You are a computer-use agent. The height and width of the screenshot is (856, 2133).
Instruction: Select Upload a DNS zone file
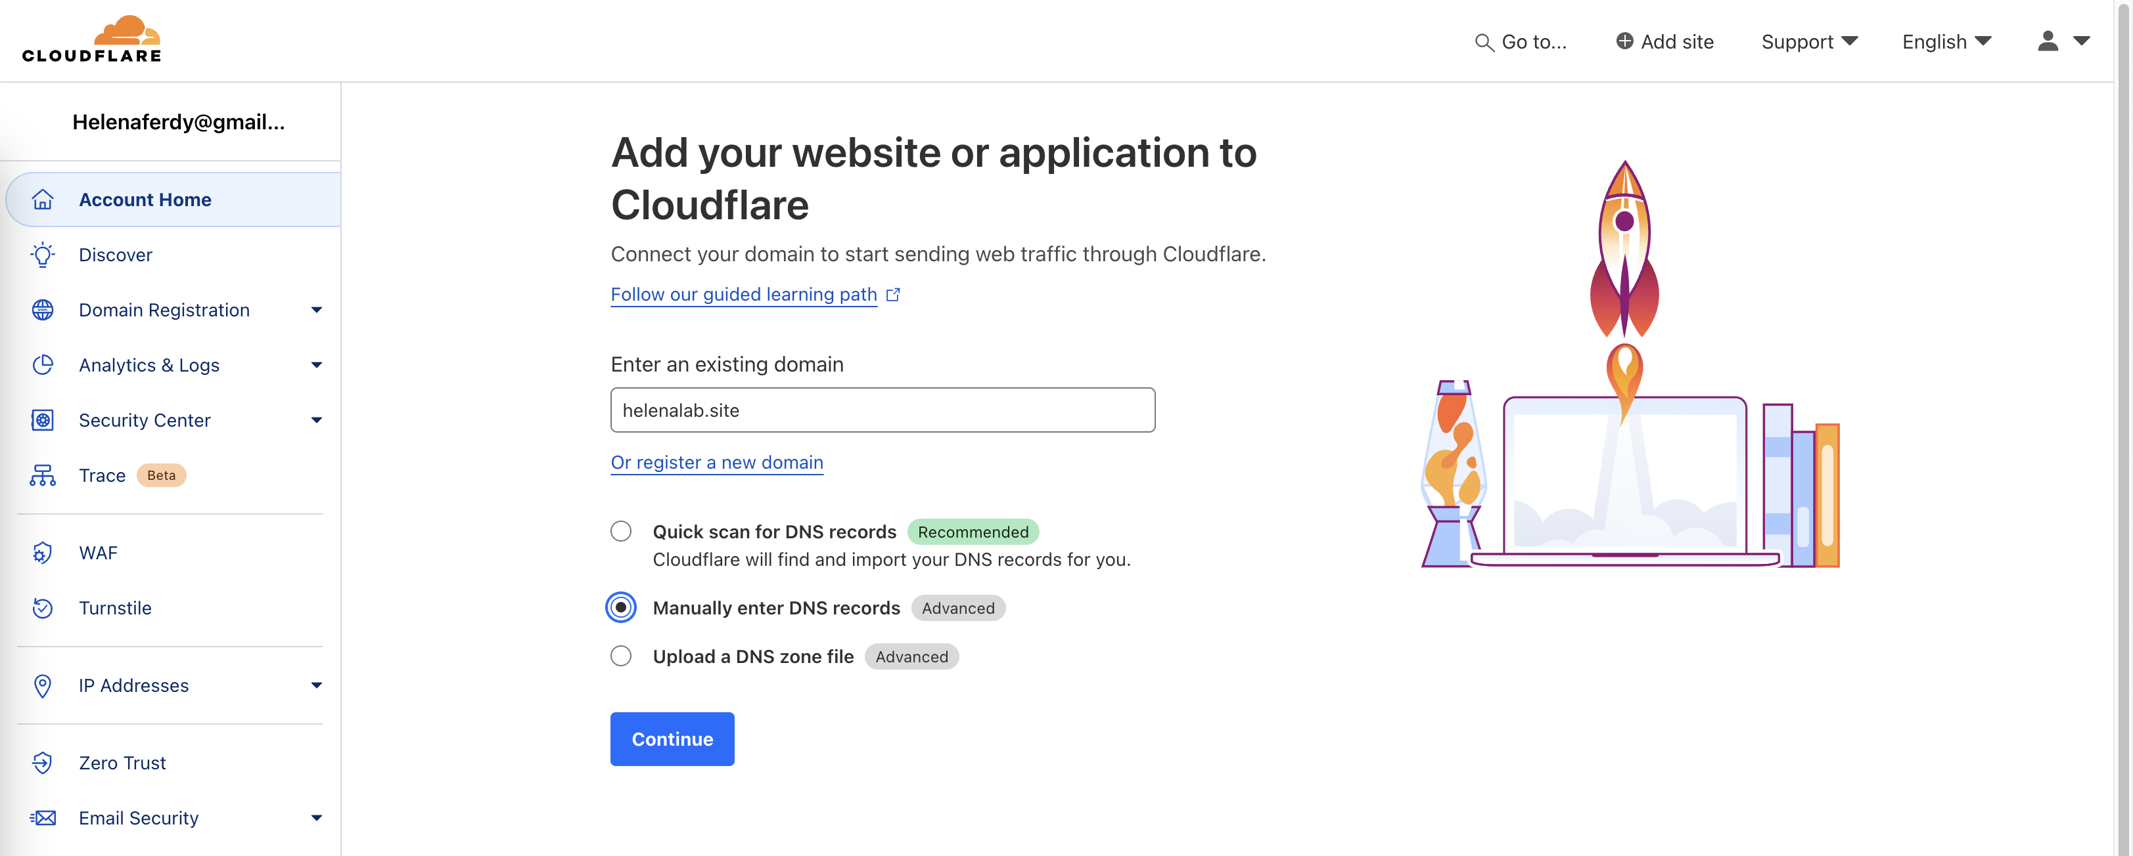click(621, 656)
